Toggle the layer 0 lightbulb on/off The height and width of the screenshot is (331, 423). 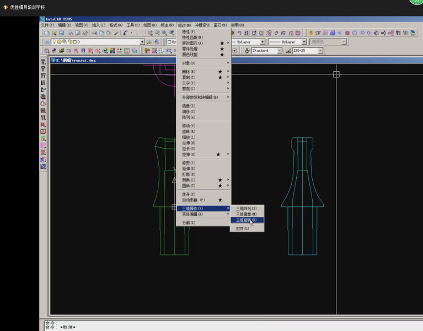[54, 41]
